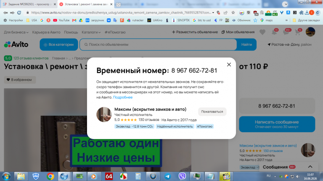The width and height of the screenshot is (323, 181).
Task: Click the Найти search button
Action: point(246,45)
